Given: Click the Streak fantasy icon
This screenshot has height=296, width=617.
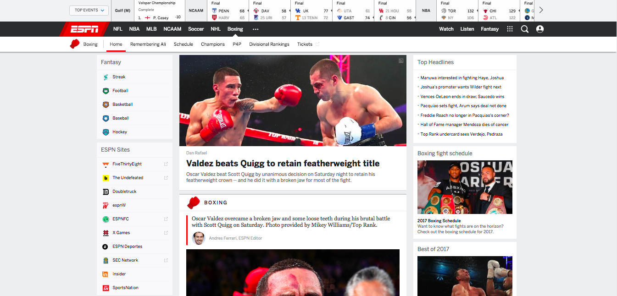Looking at the screenshot, I should pos(106,77).
